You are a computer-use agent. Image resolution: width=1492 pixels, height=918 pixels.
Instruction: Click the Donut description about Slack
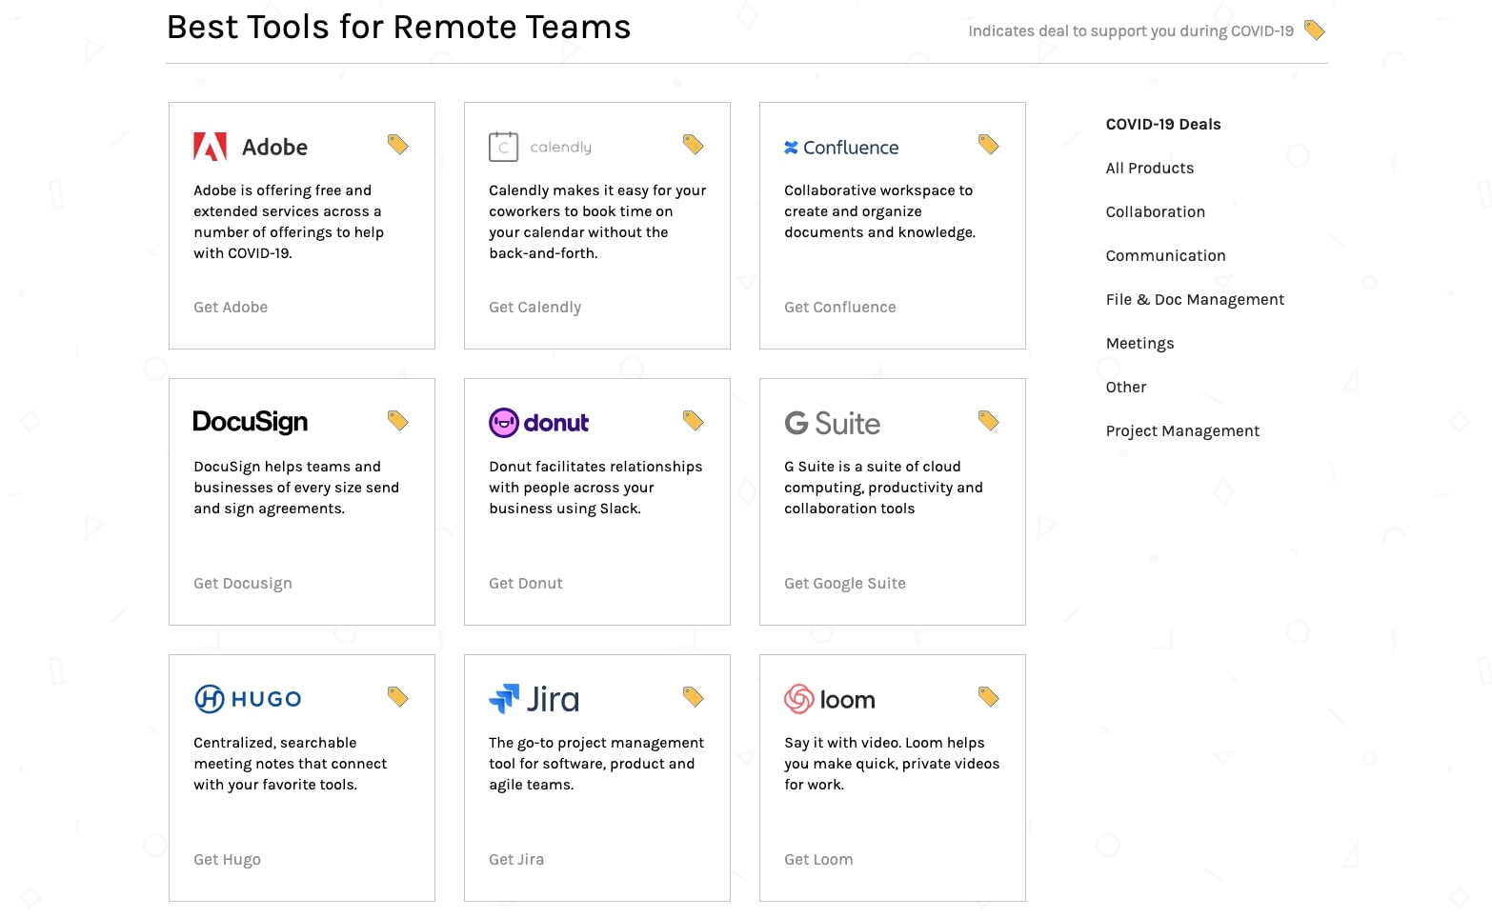595,488
